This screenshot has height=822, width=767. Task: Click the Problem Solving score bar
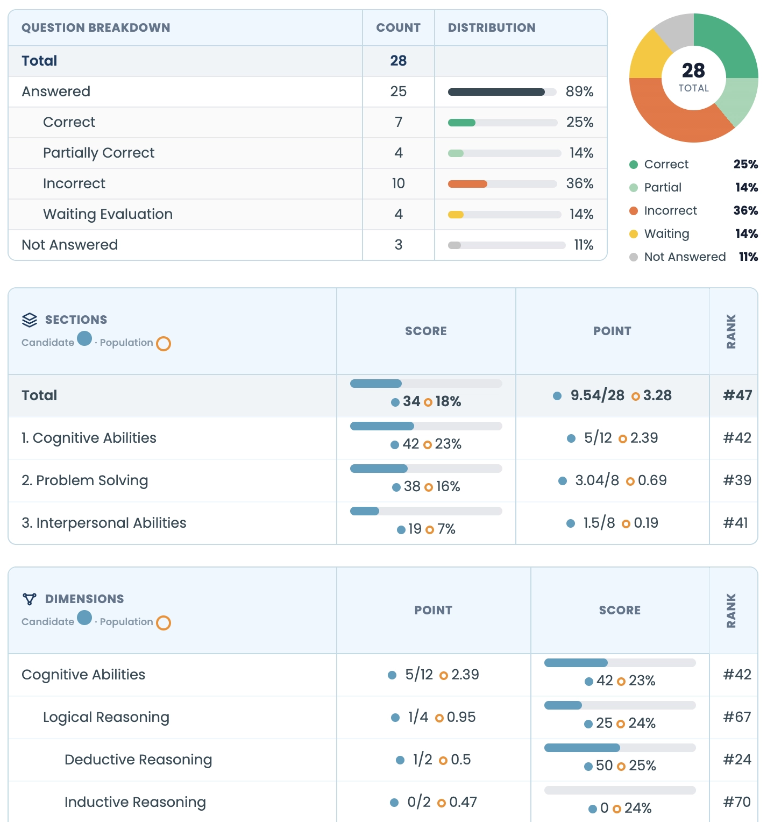[426, 469]
